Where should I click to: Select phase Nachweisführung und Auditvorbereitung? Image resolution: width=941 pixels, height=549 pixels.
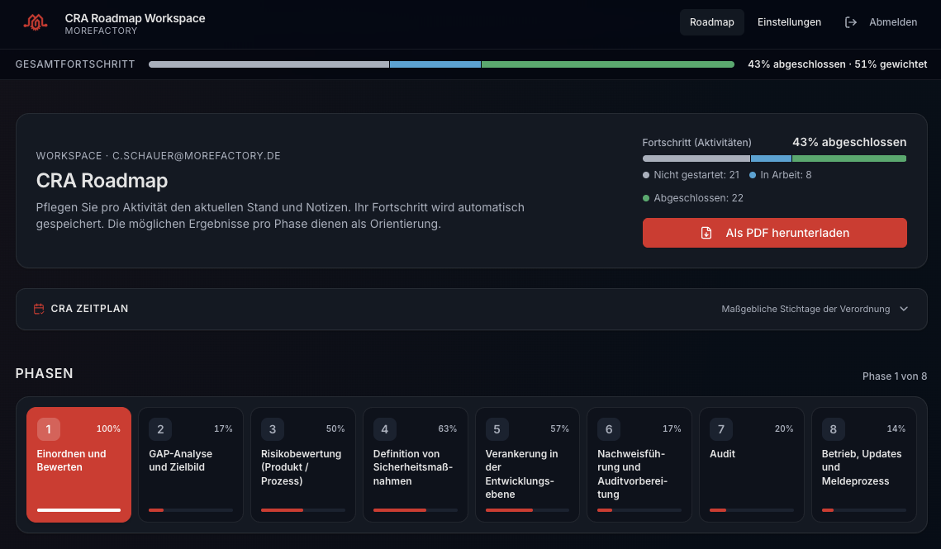pos(639,465)
